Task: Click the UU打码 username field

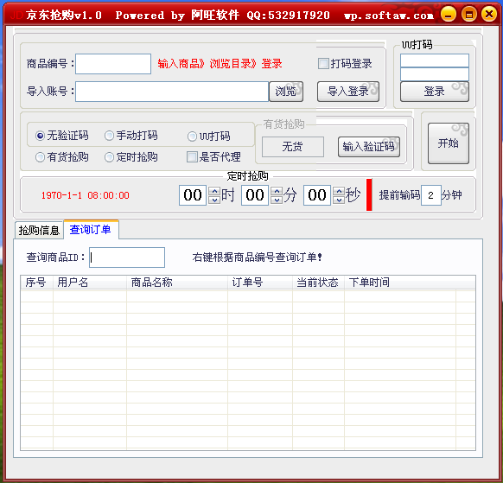Action: [435, 60]
